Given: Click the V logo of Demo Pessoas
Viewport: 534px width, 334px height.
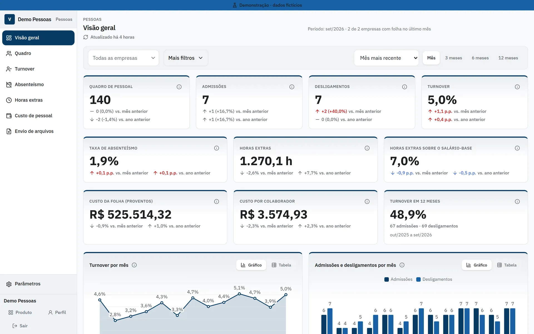Looking at the screenshot, I should 9,19.
